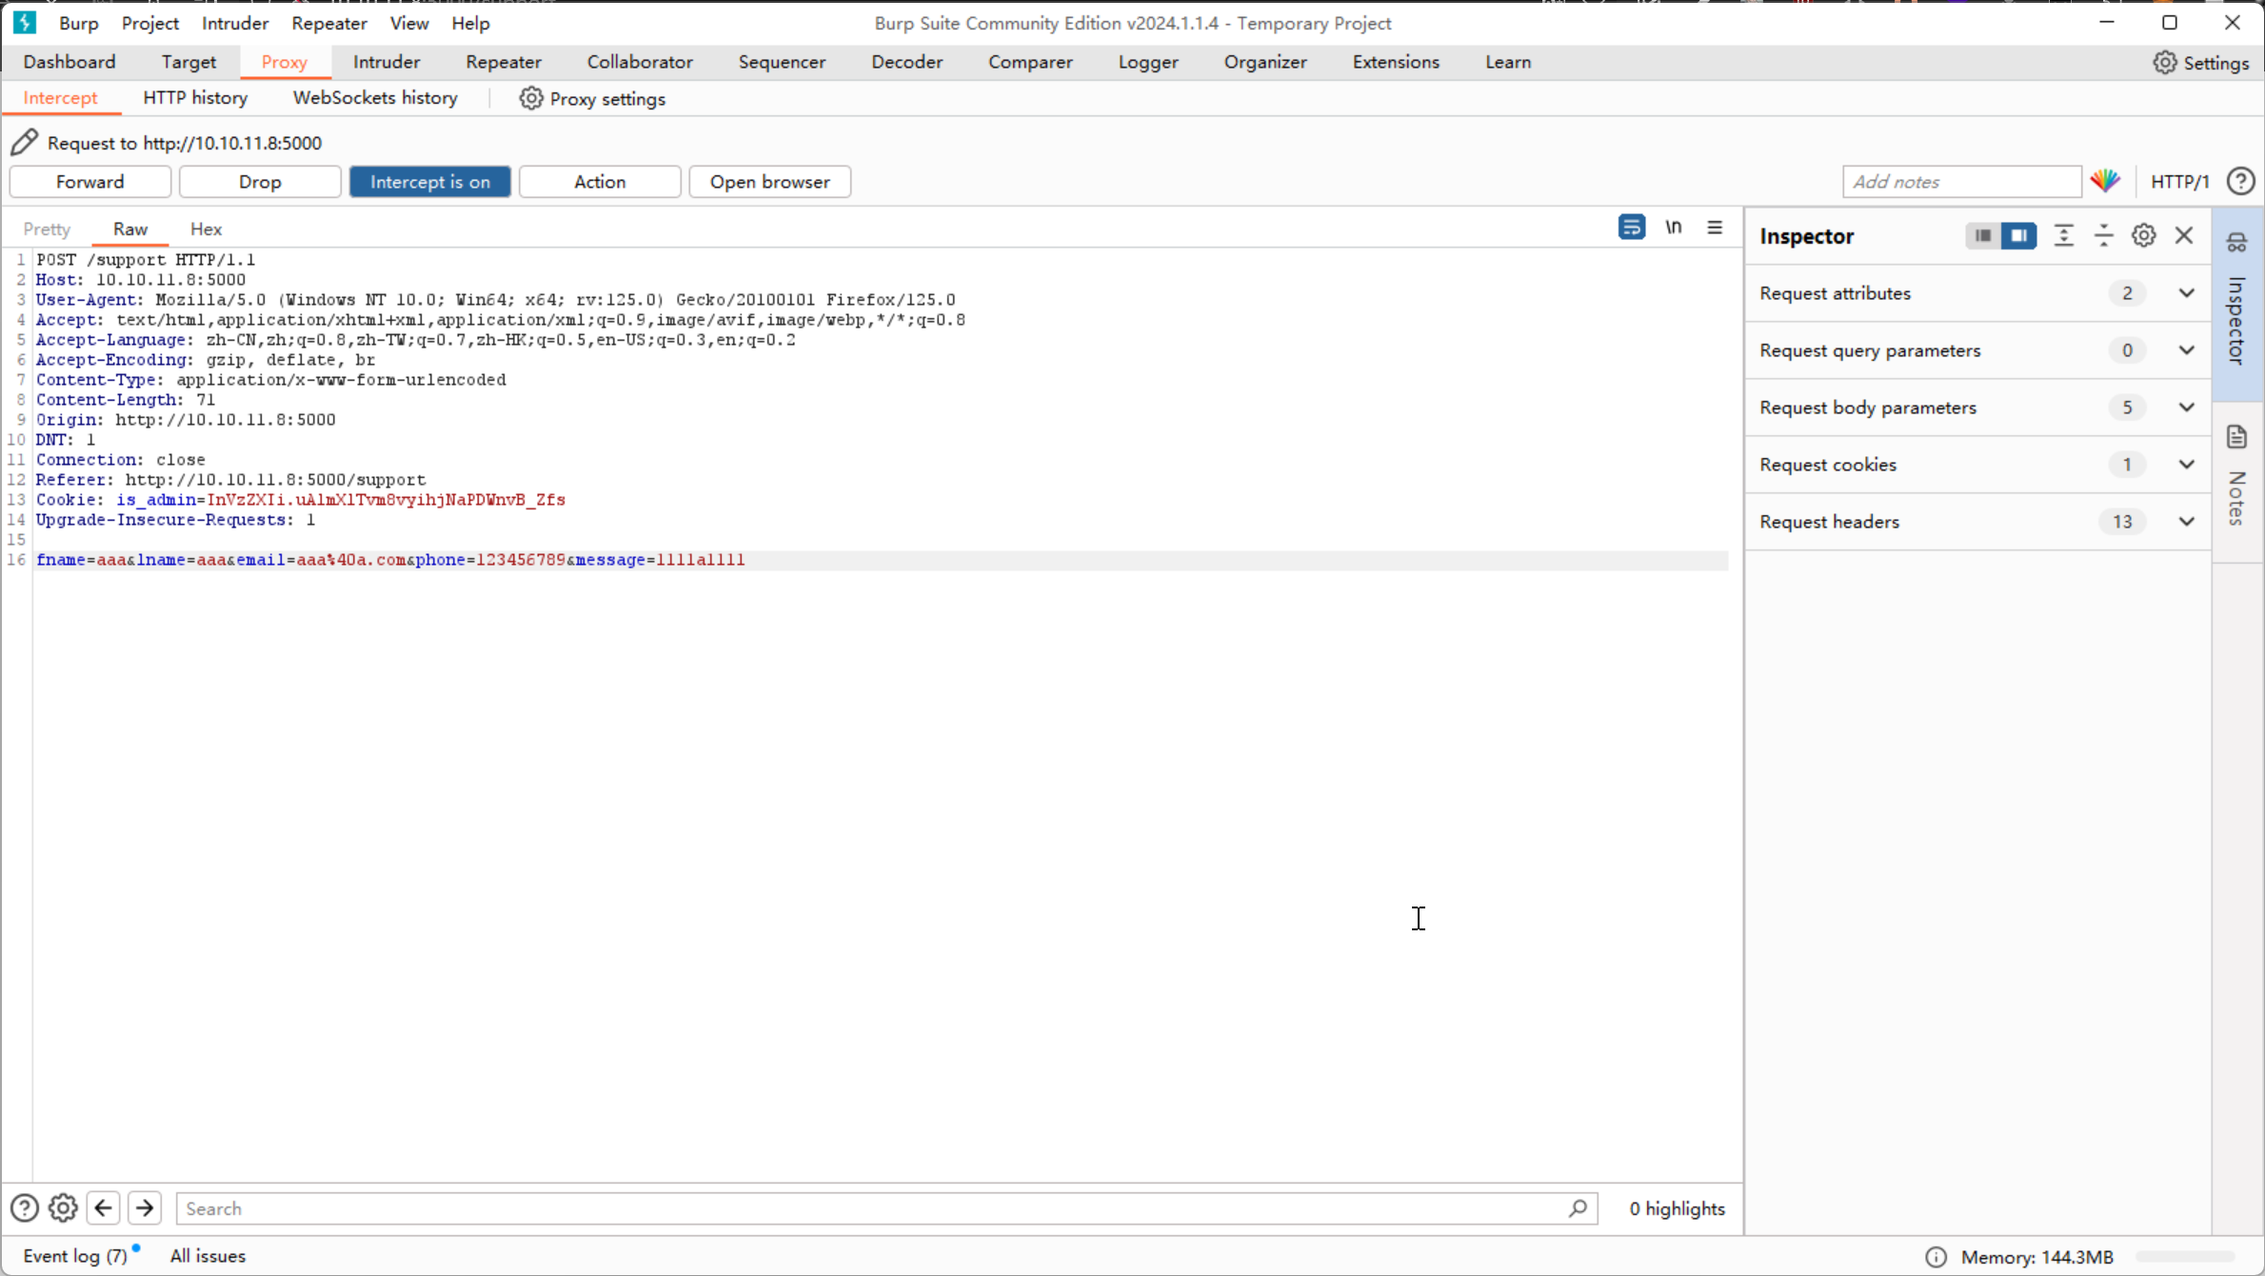Click the Inspector side tab icon
This screenshot has width=2265, height=1276.
[x=2237, y=243]
